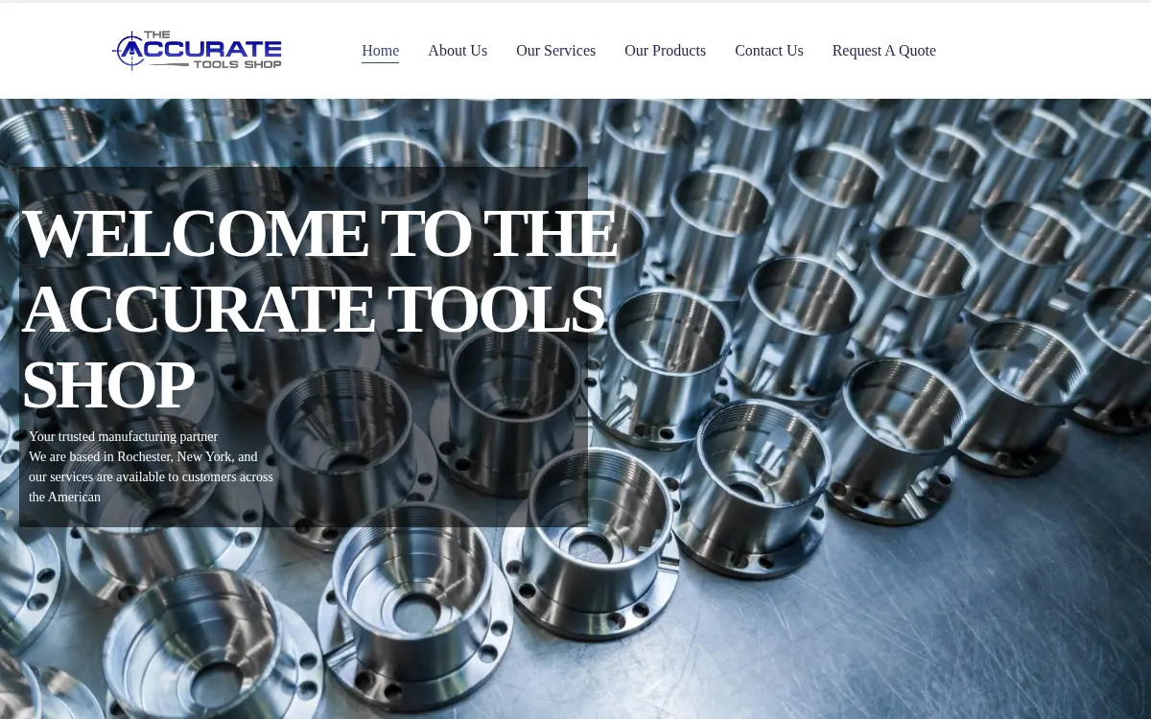Click the "We are based in Rochester, New York" paragraph
The width and height of the screenshot is (1151, 719).
click(151, 476)
